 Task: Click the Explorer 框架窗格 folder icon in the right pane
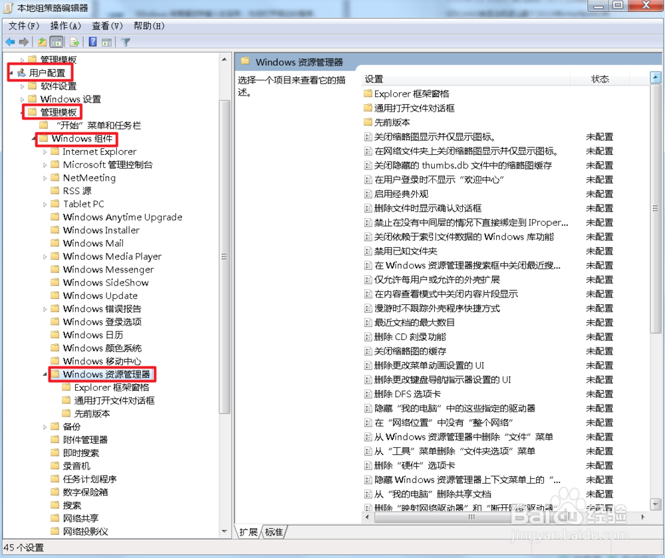point(368,94)
